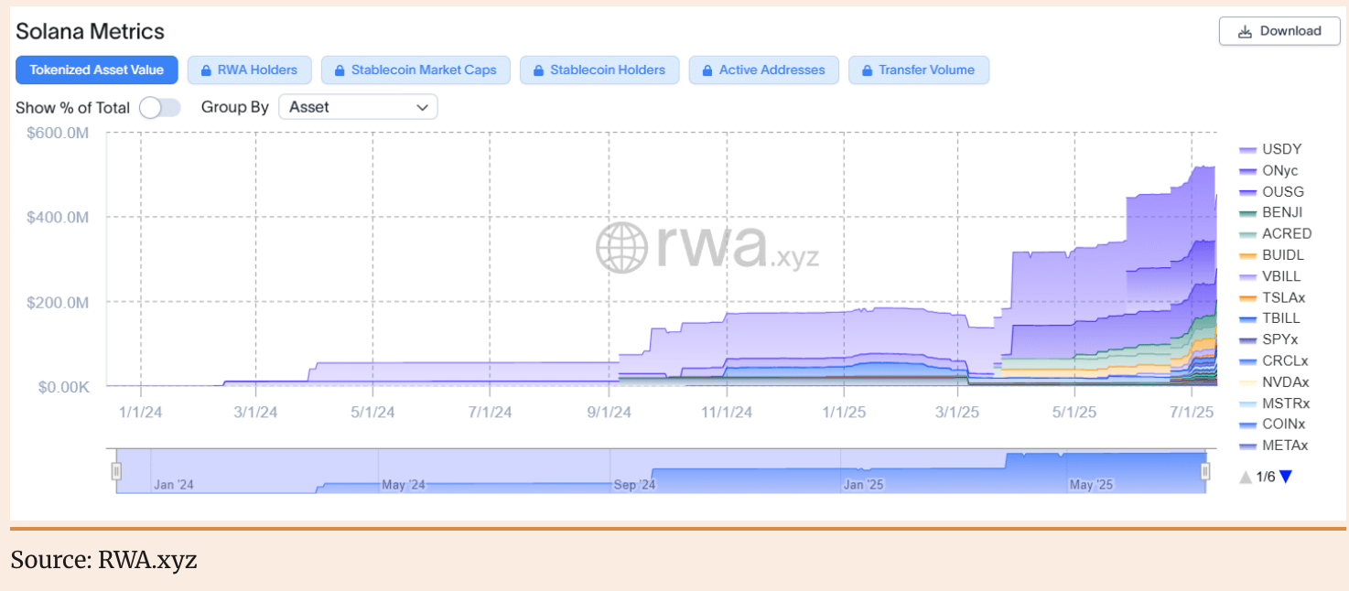Toggle Show % of Total switch
Screen dimensions: 1349x591
[160, 108]
